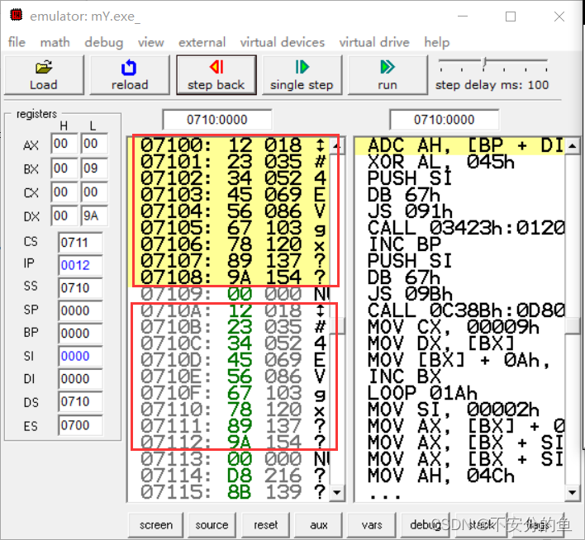Viewport: 585px width, 540px height.
Task: Click the memory address field 0710:0000 on left
Action: point(217,120)
